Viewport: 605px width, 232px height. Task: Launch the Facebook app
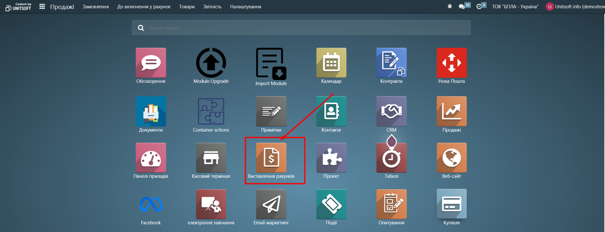[x=151, y=204]
